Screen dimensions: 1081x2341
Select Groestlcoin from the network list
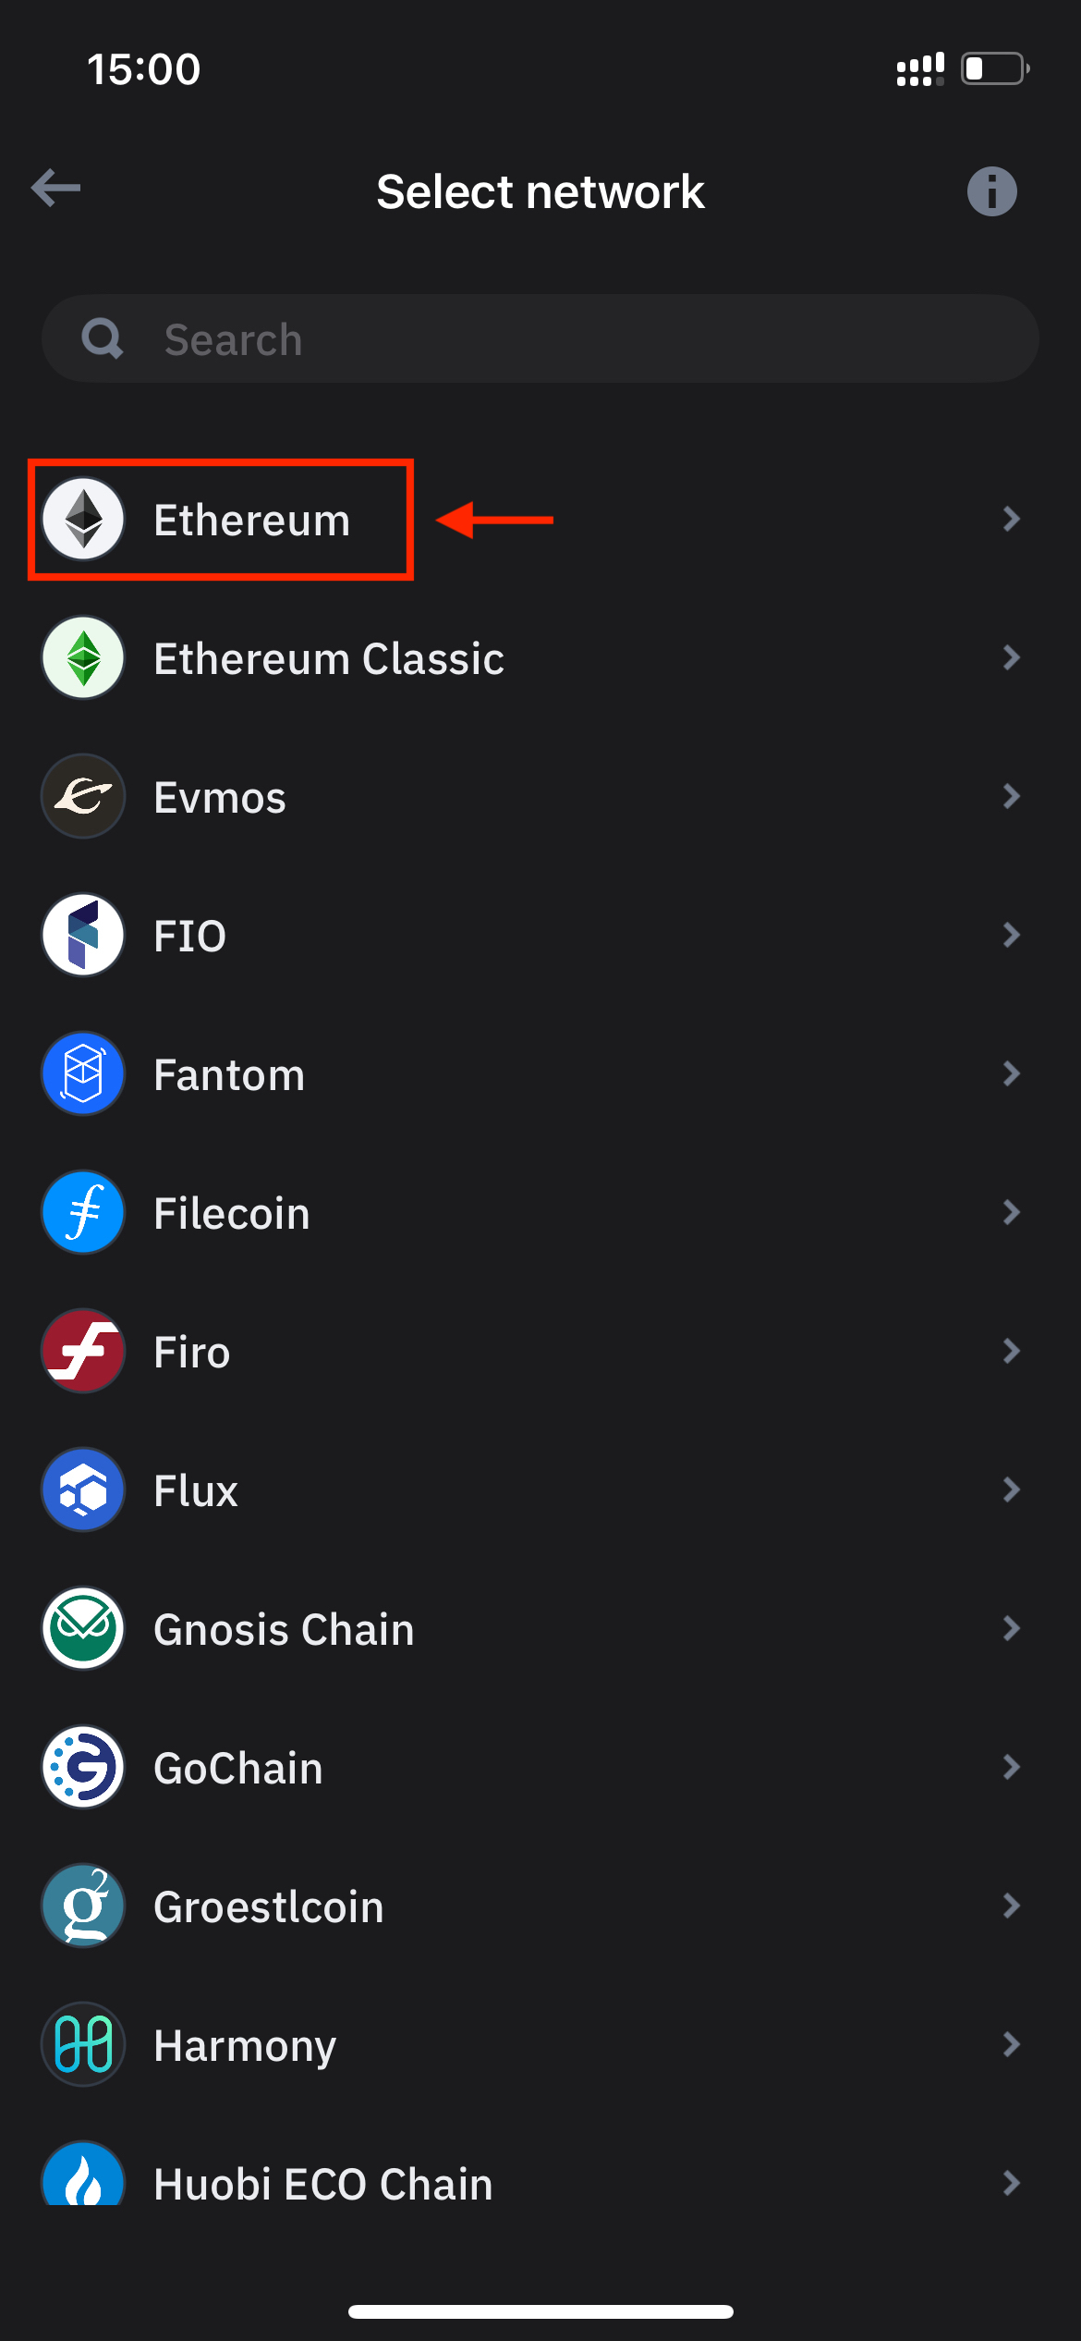pyautogui.click(x=540, y=1906)
